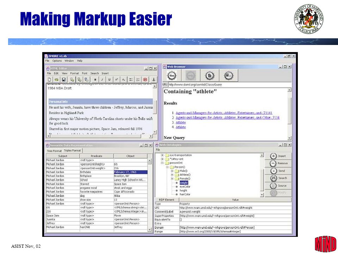Apply subscript formatting in HTML Editor
The height and width of the screenshot is (253, 338).
click(x=124, y=80)
